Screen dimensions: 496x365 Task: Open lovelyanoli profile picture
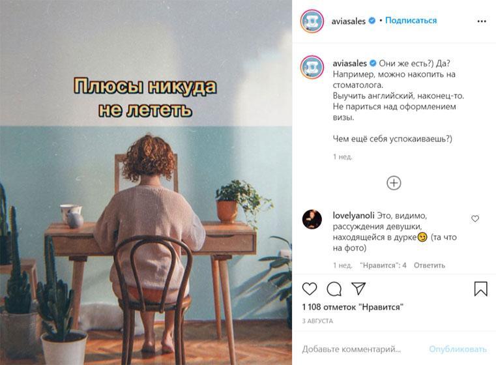coord(312,219)
